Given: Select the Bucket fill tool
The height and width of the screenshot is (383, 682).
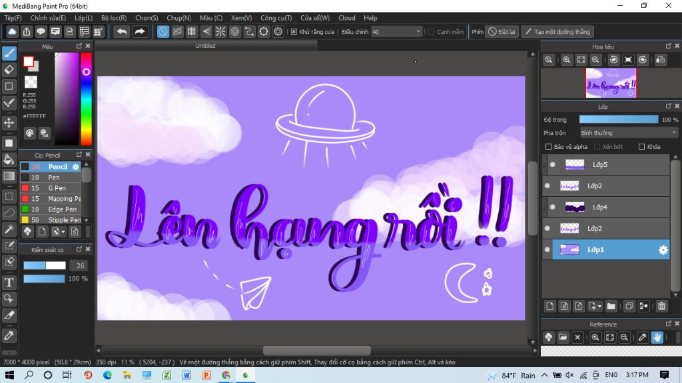Looking at the screenshot, I should coord(9,160).
